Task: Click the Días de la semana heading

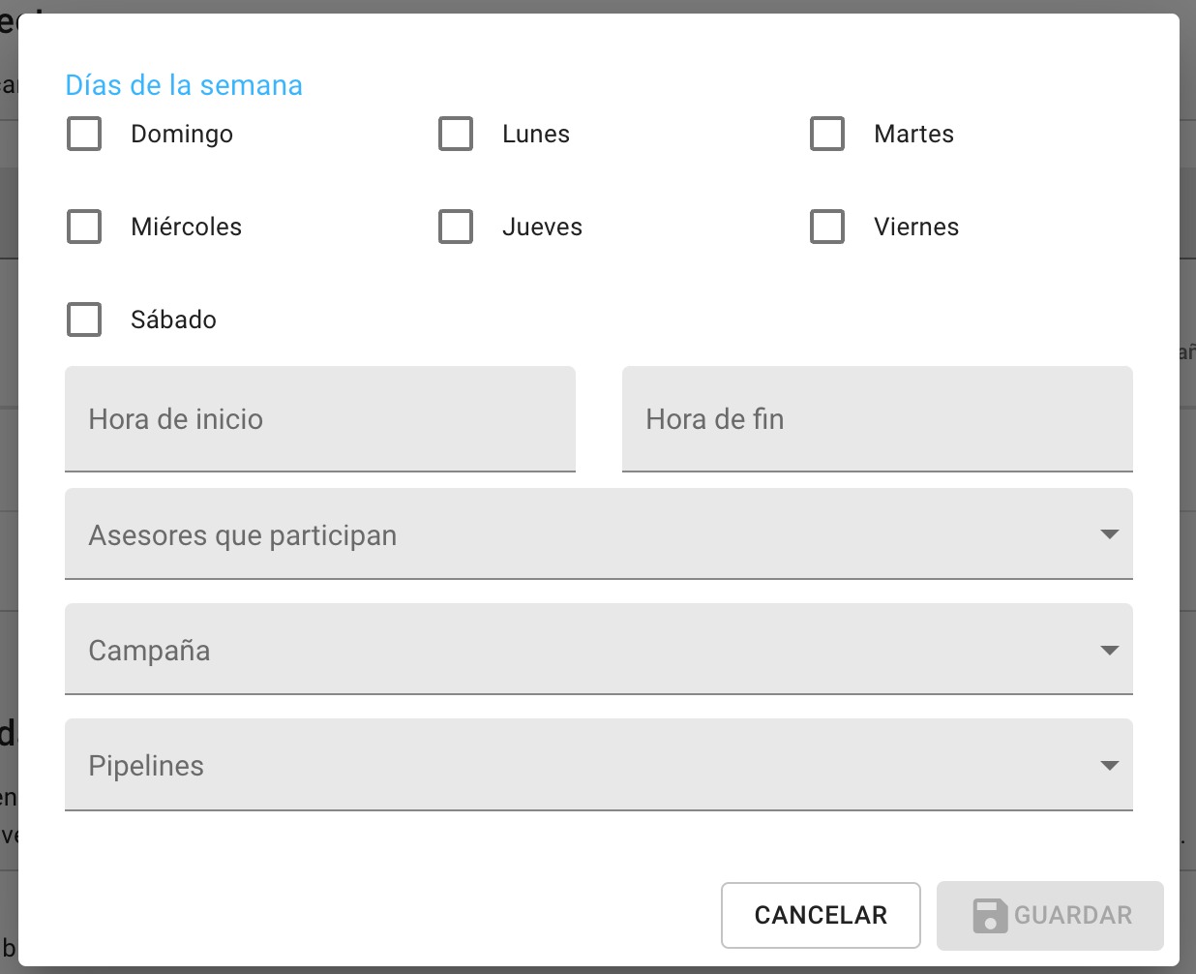Action: 184,85
